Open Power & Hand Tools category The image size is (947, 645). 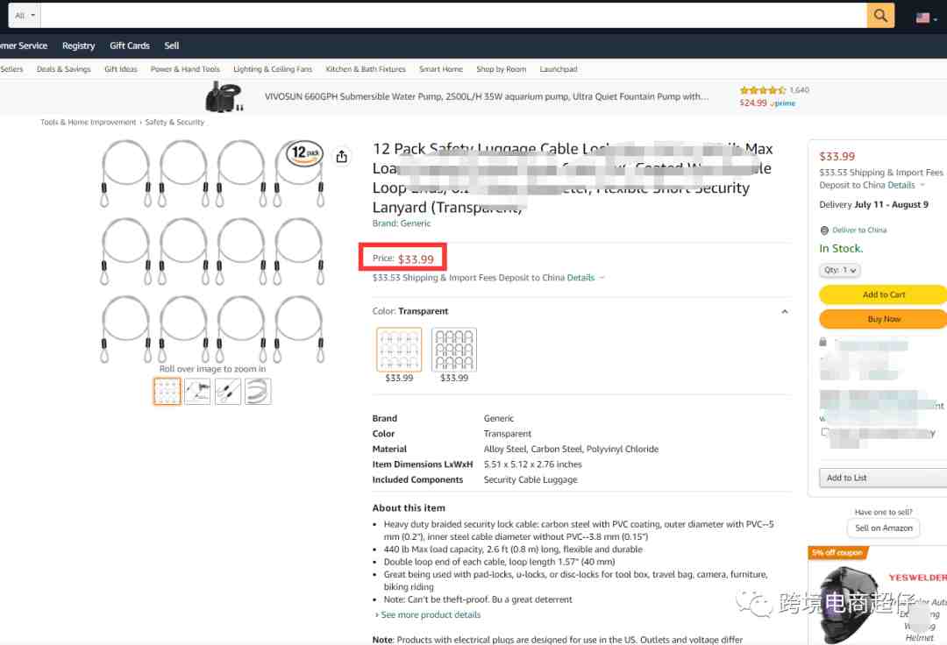click(x=185, y=69)
